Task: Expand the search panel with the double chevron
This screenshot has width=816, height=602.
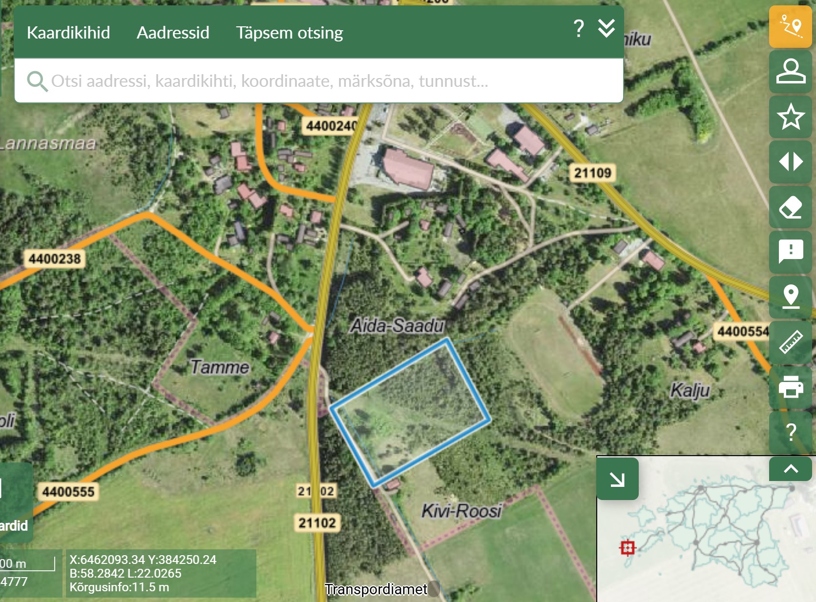Action: tap(606, 28)
